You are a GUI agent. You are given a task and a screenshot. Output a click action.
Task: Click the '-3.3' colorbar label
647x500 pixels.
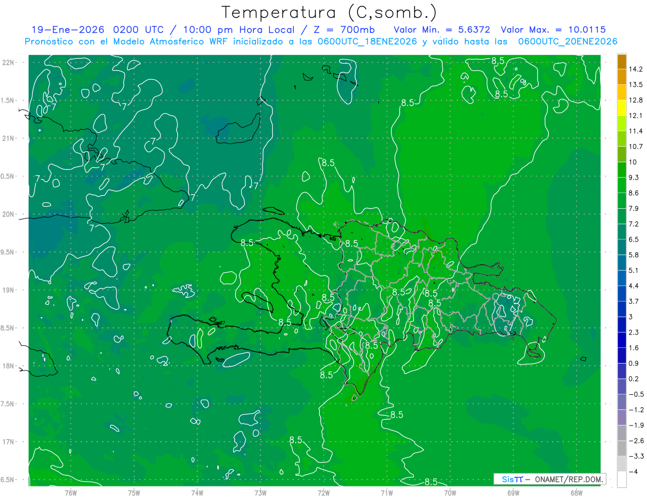point(636,456)
